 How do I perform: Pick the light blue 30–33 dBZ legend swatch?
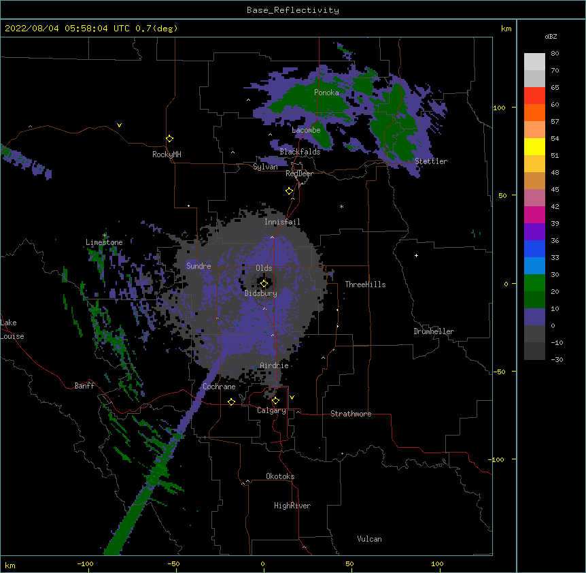point(534,266)
